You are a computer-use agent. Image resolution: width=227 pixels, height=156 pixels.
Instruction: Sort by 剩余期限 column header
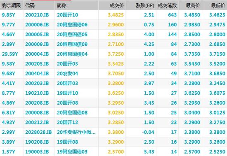pyautogui.click(x=12, y=5)
